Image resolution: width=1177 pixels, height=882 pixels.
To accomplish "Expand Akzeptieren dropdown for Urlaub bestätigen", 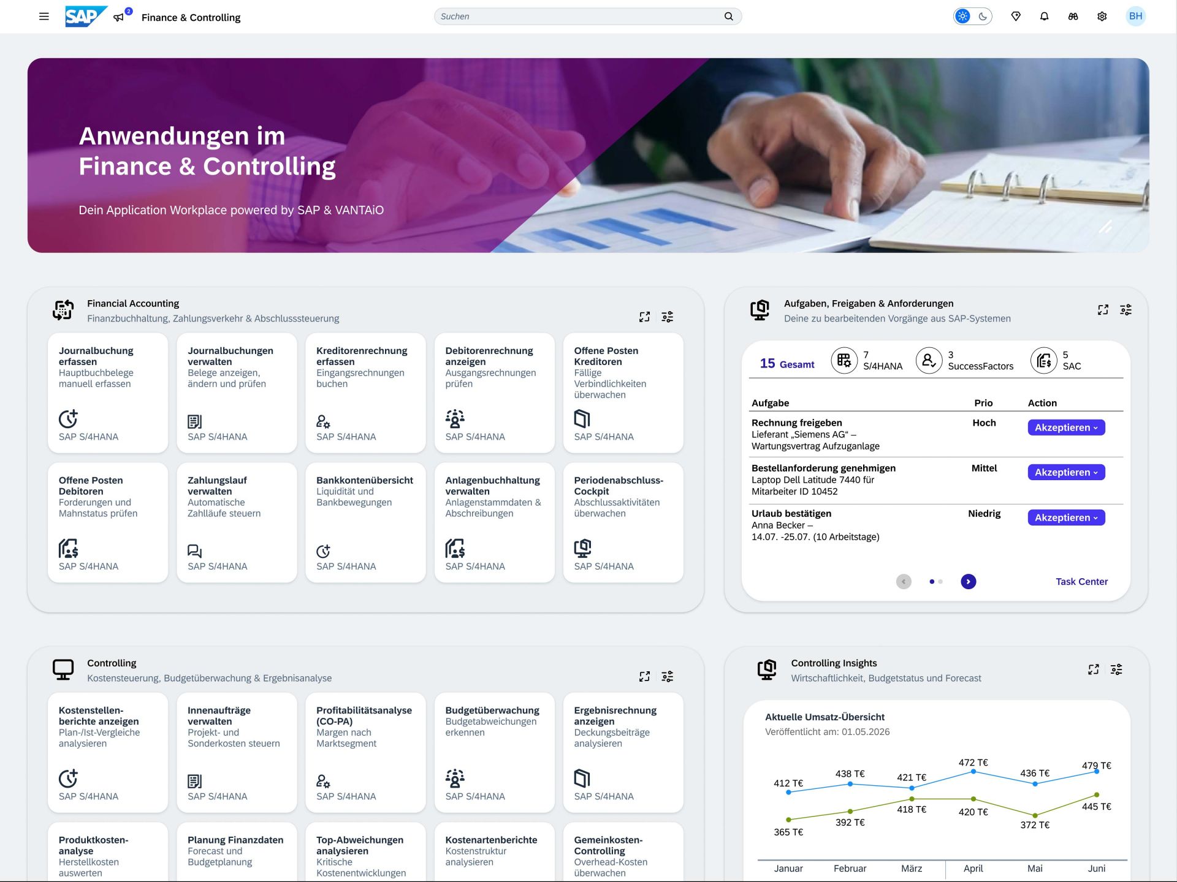I will pos(1066,518).
